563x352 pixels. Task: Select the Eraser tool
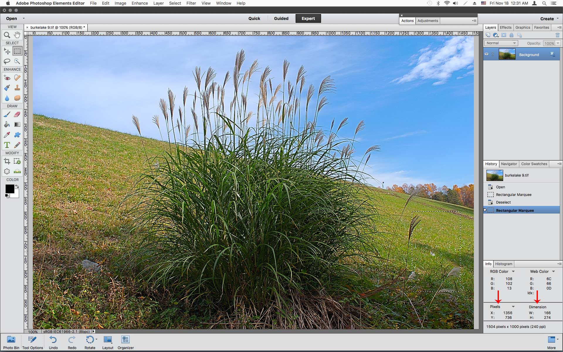coord(17,114)
